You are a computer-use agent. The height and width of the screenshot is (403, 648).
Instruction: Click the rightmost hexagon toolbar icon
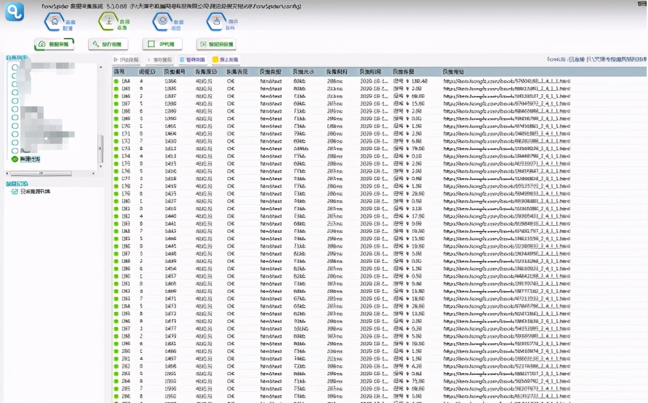(x=223, y=22)
